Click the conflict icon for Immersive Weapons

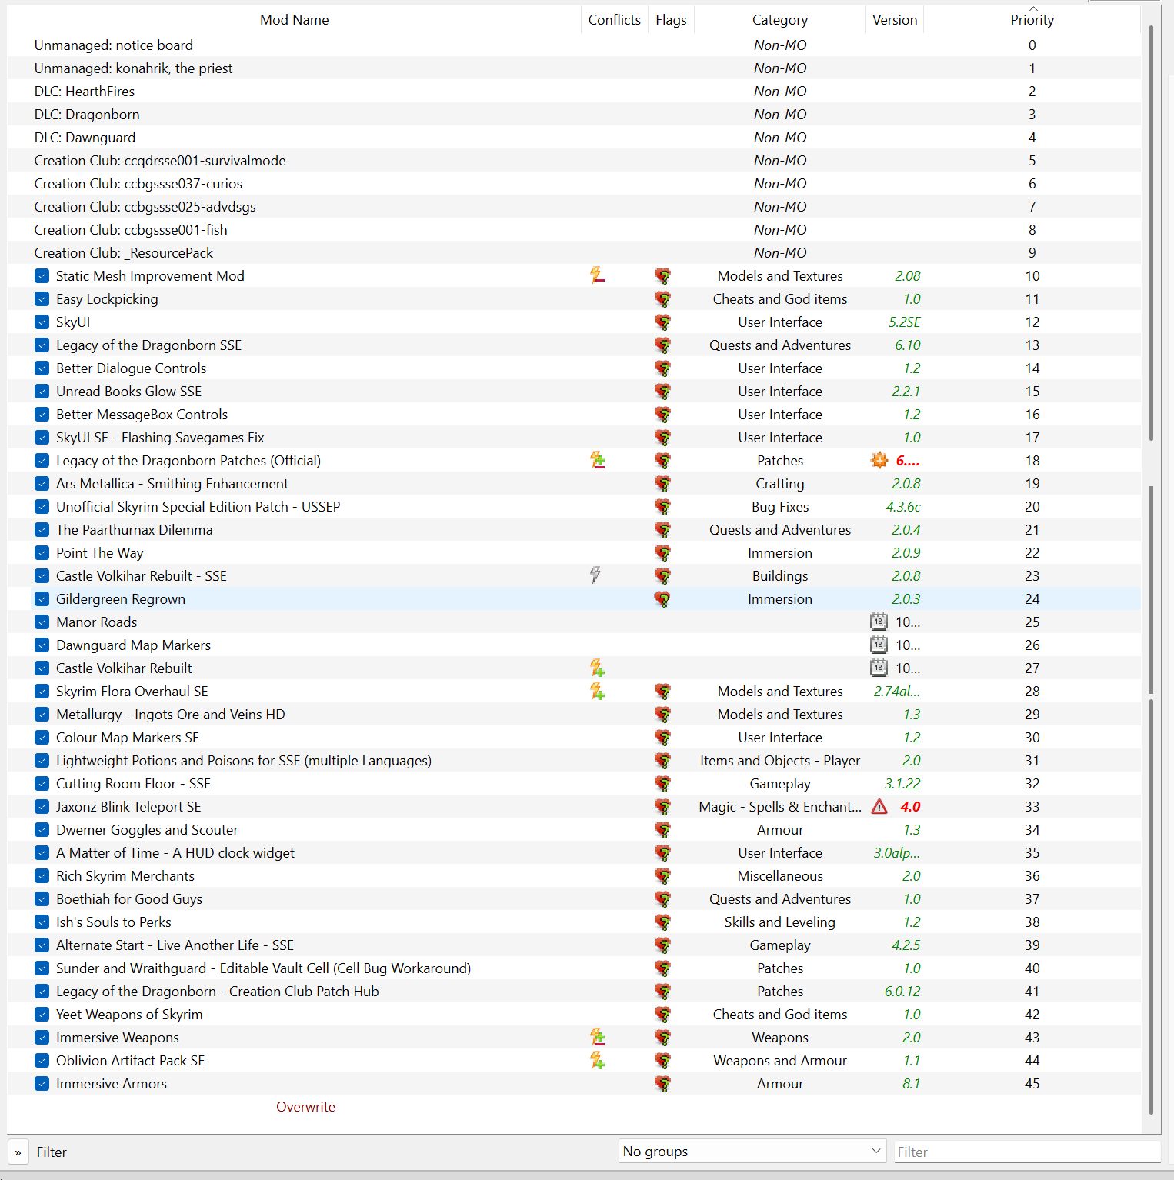596,1037
